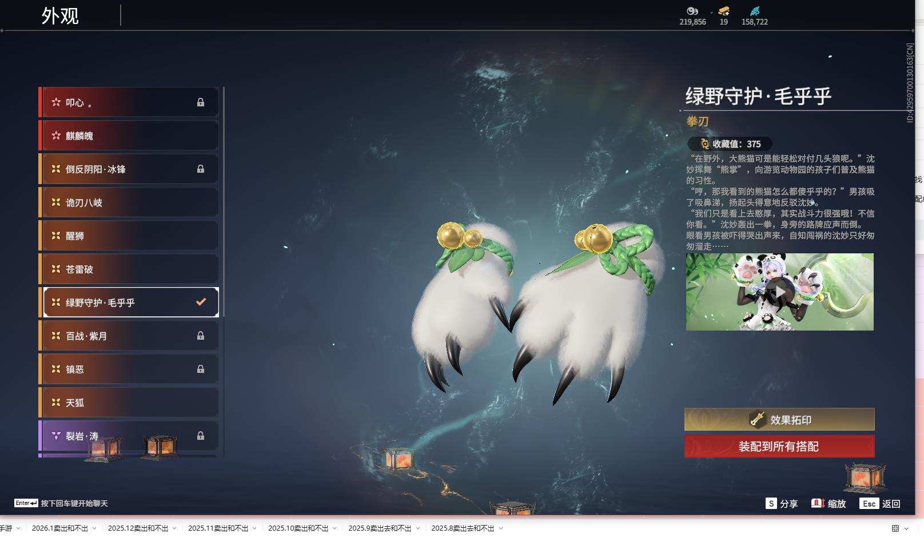Select the 麒麟魄 skin name

click(x=79, y=136)
